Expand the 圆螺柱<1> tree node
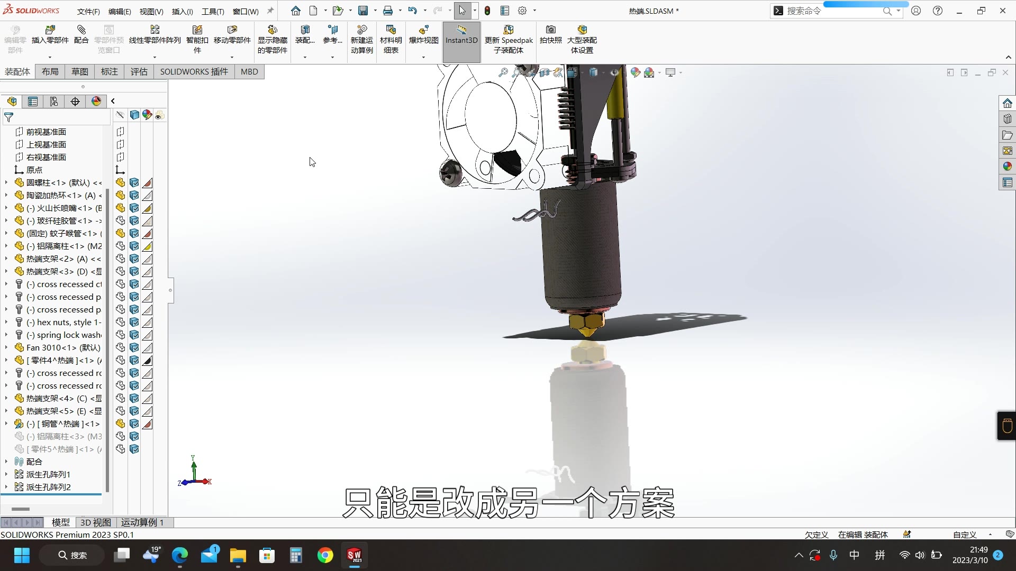This screenshot has height=571, width=1016. pos(6,182)
